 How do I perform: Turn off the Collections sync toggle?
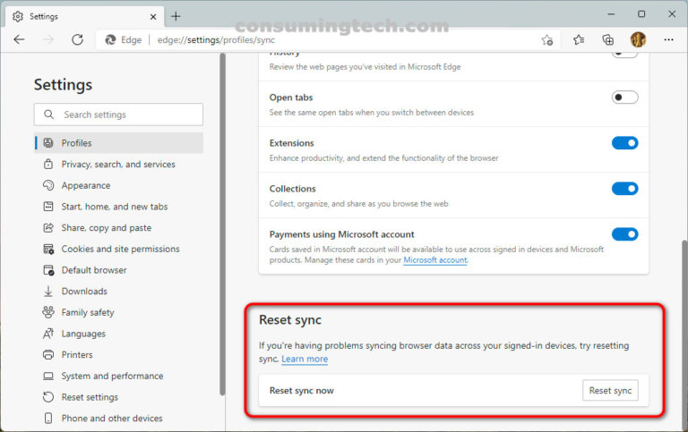(x=624, y=189)
